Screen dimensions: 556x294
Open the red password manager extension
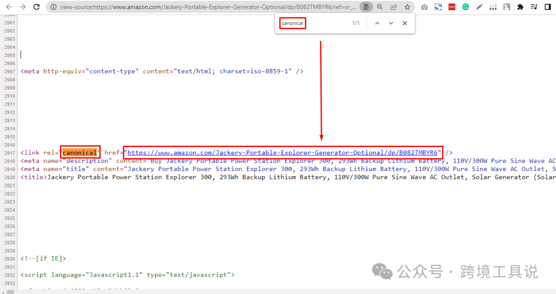point(452,7)
